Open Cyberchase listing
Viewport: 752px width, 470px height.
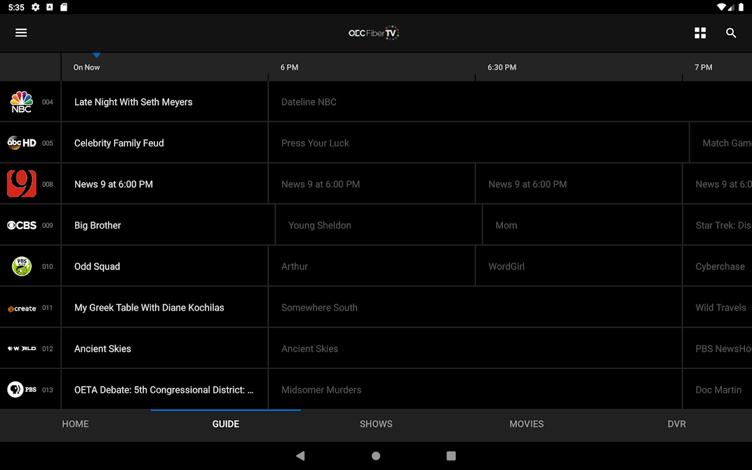[x=717, y=266]
